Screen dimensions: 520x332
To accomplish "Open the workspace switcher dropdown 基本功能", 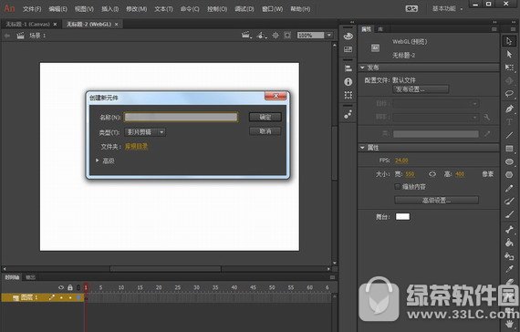I will click(x=447, y=8).
